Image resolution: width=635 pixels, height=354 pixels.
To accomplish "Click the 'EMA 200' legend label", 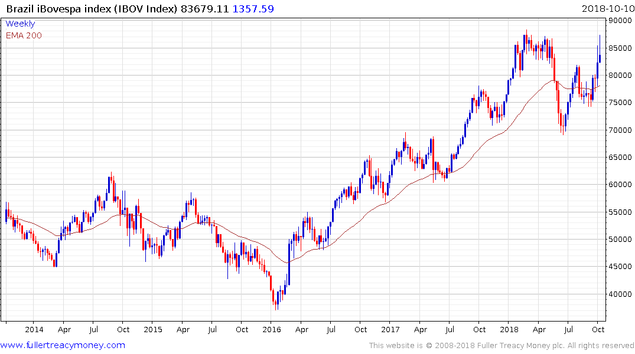I will [24, 35].
